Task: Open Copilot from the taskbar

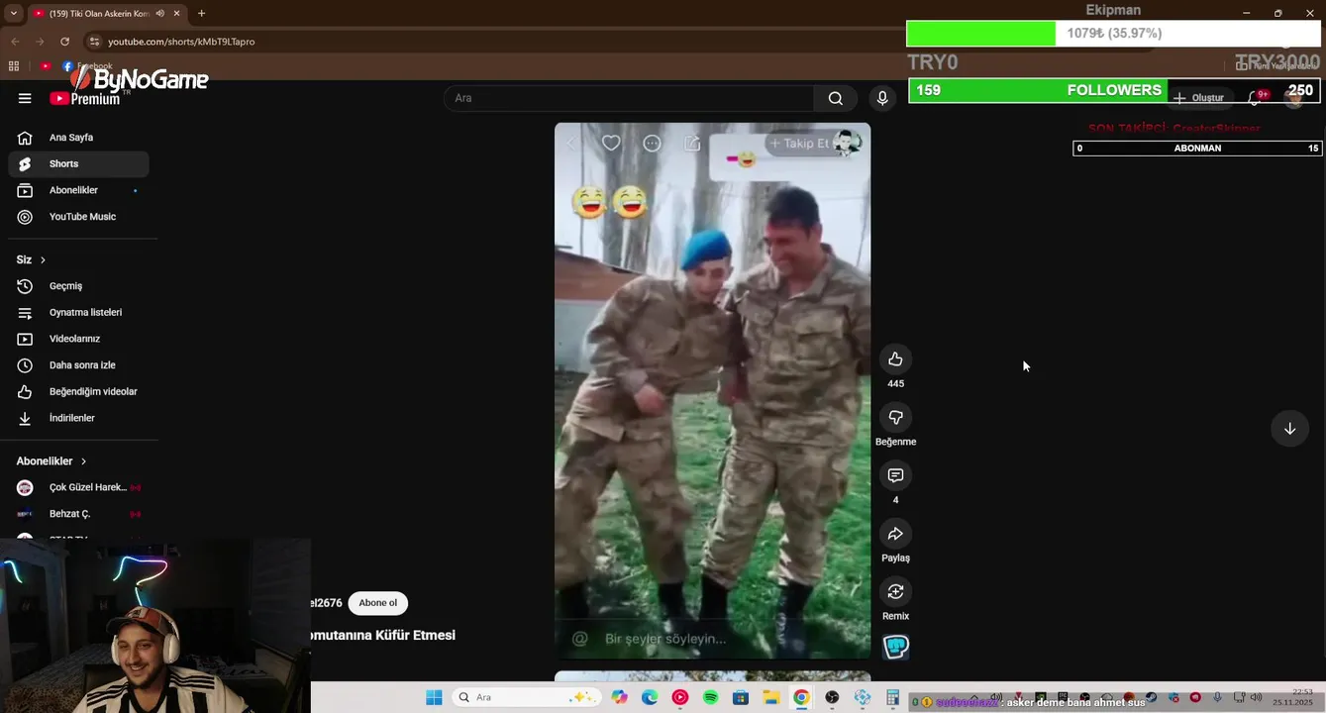Action: [620, 697]
